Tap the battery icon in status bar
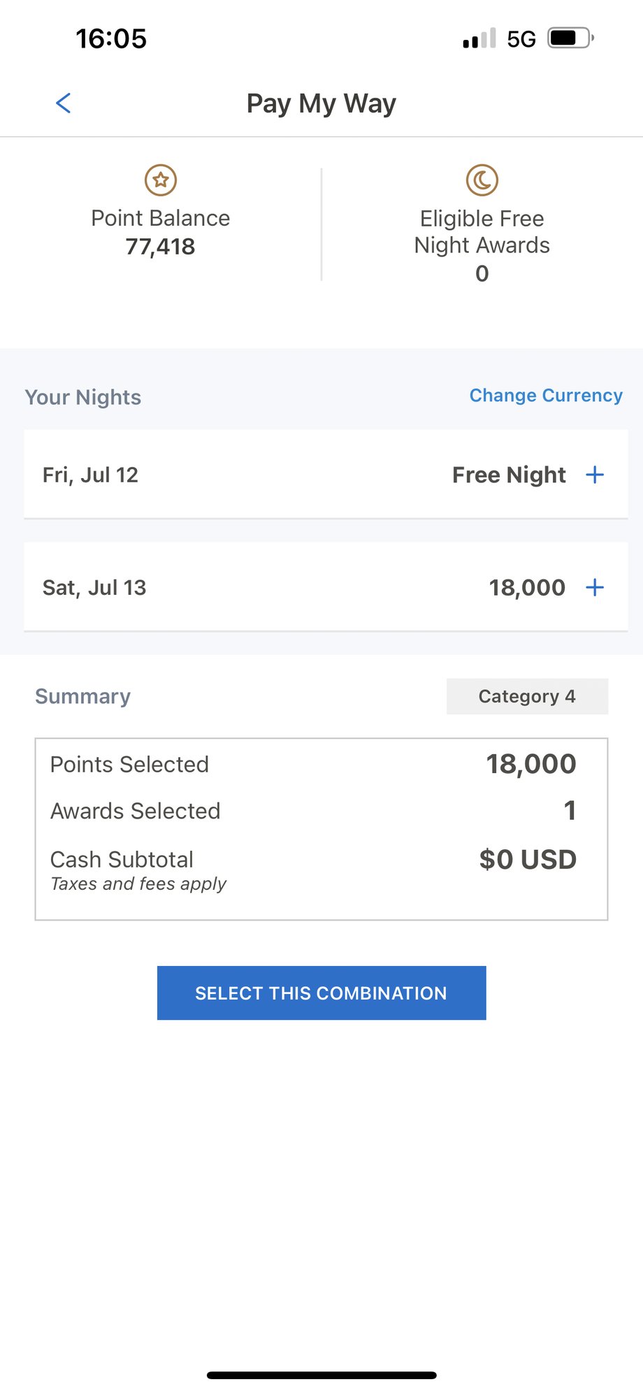 point(571,38)
